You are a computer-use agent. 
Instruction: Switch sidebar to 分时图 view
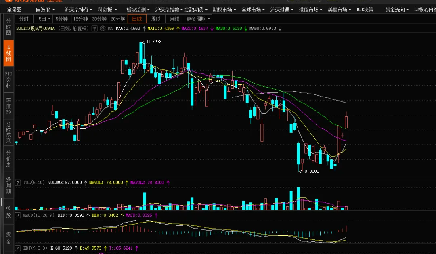tap(8, 27)
